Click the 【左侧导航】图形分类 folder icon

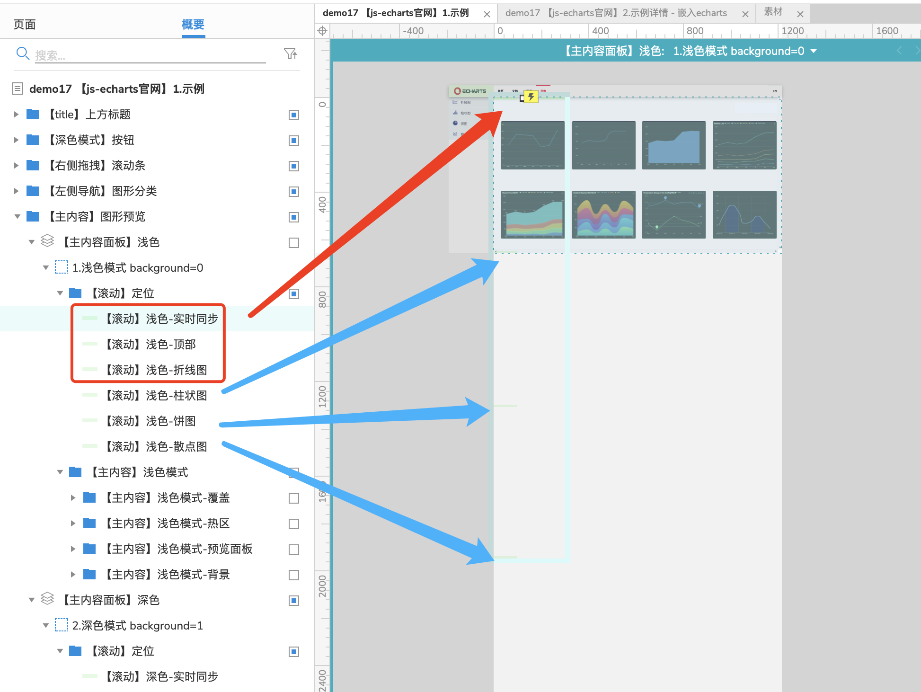(x=33, y=191)
